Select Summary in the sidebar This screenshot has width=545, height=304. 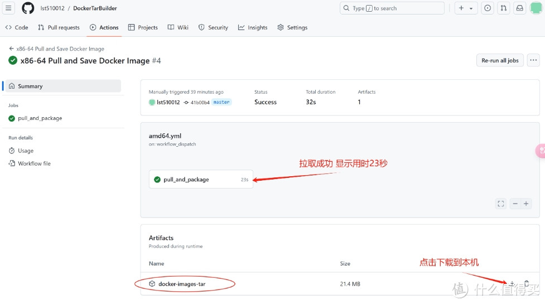tap(63, 86)
